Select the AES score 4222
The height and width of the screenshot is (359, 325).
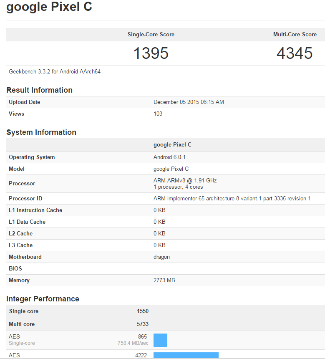pos(141,355)
